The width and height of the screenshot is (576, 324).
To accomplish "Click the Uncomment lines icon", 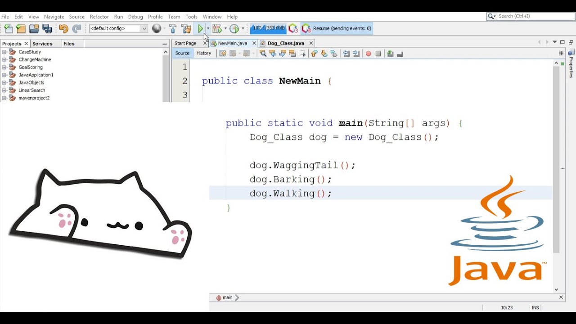I will coord(400,54).
